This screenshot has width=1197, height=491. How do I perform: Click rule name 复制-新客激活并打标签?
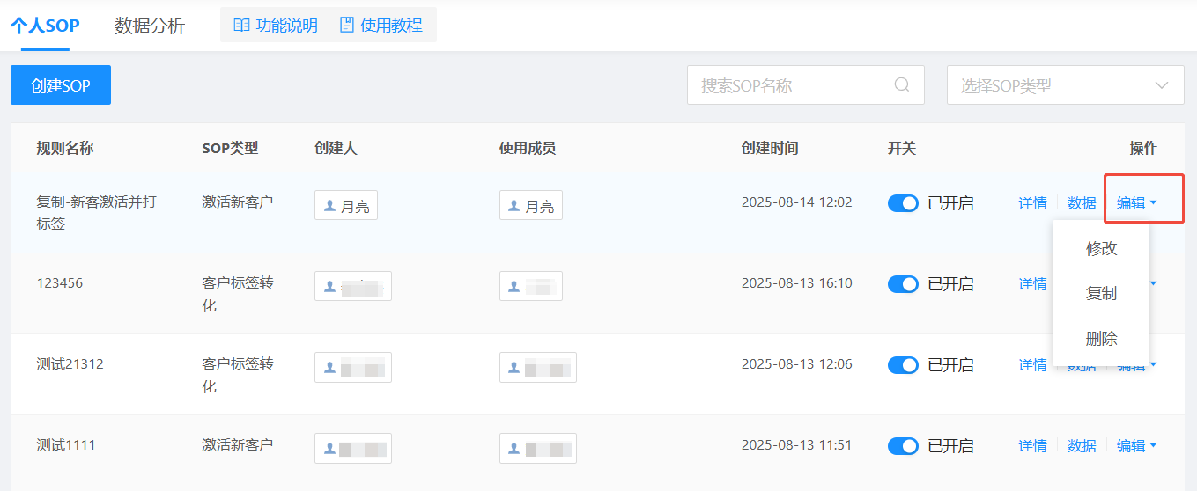click(97, 213)
